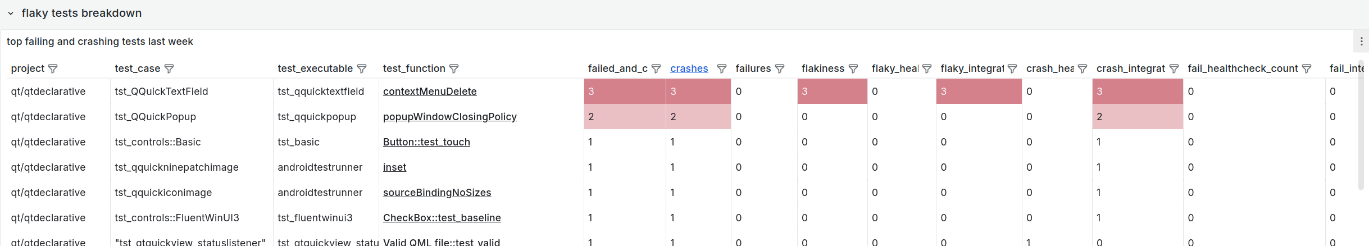1369x246 pixels.
Task: Open the sourceBindingNoSizes test link
Action: pos(436,193)
